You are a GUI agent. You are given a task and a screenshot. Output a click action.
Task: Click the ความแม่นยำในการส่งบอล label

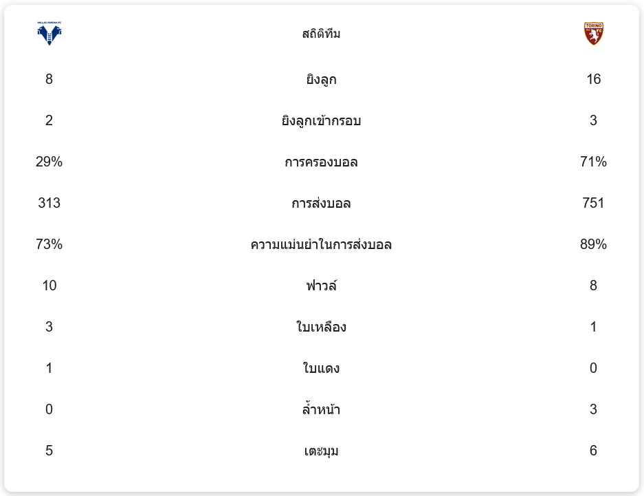coord(321,244)
